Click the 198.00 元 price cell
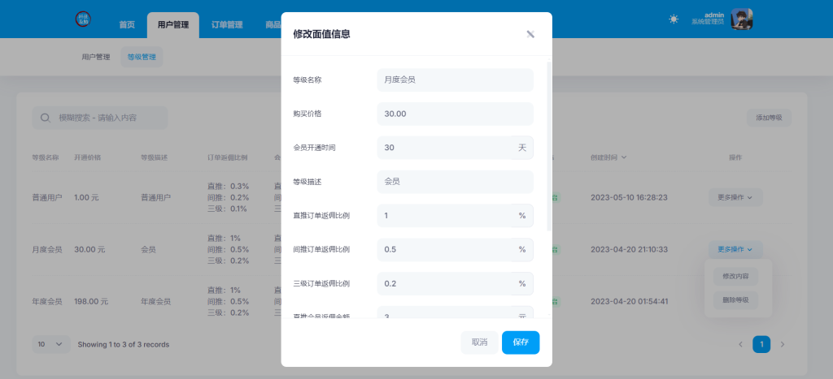833x379 pixels. 91,302
